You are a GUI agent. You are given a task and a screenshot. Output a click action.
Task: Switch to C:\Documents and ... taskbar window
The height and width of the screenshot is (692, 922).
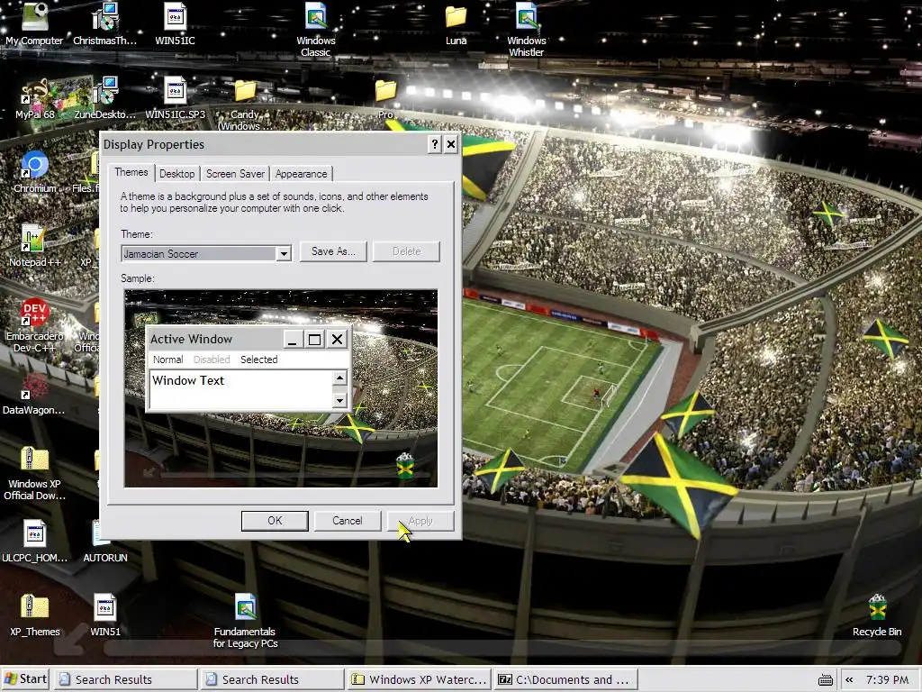[566, 679]
